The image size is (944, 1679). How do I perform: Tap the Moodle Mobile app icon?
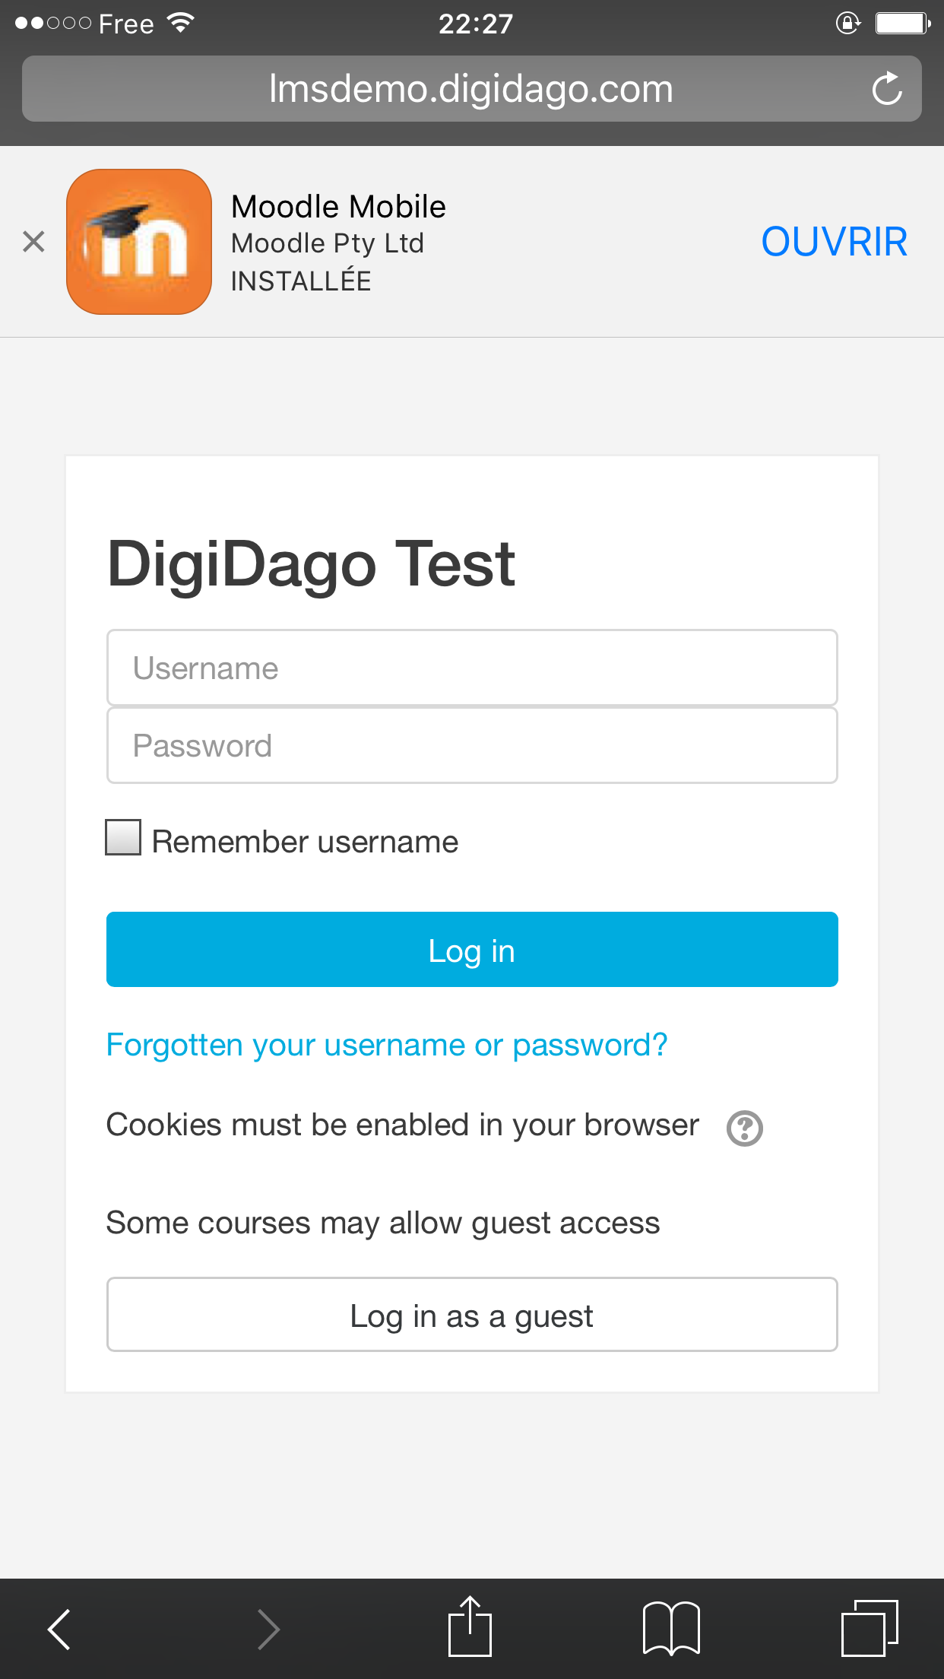point(139,242)
